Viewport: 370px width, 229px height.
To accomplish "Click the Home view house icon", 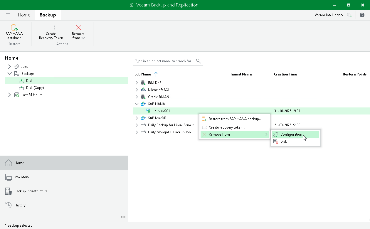I will [x=9, y=163].
